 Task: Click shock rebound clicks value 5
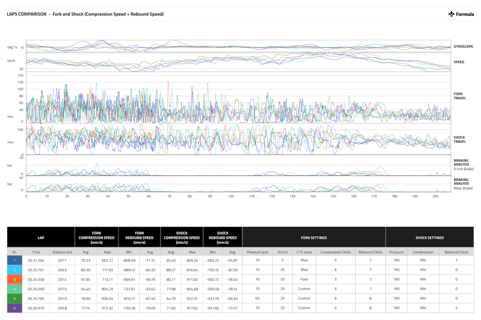pos(456,308)
